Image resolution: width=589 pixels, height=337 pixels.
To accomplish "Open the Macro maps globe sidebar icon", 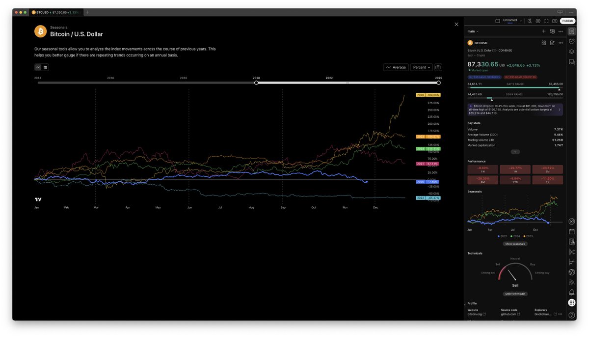I will pos(572,272).
